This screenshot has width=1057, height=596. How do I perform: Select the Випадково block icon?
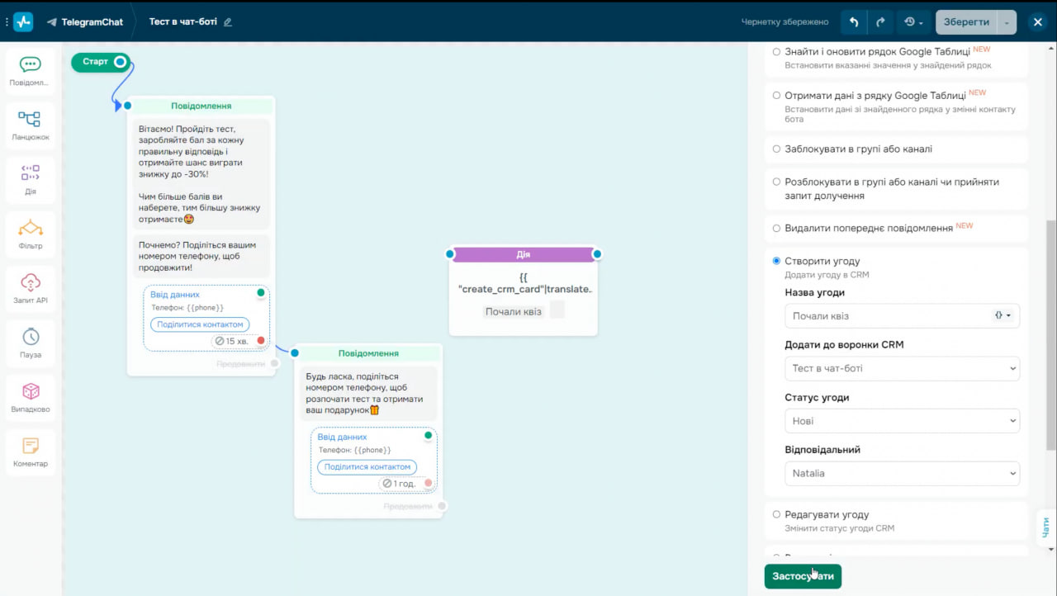pyautogui.click(x=30, y=398)
